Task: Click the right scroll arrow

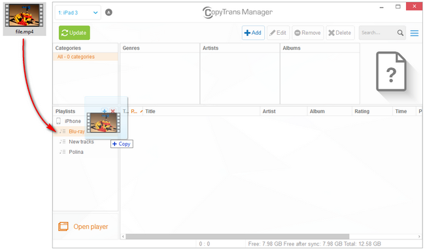Action: (419, 237)
